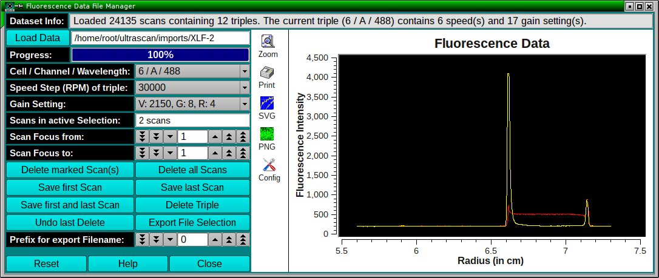Click the data path input field

pos(160,38)
